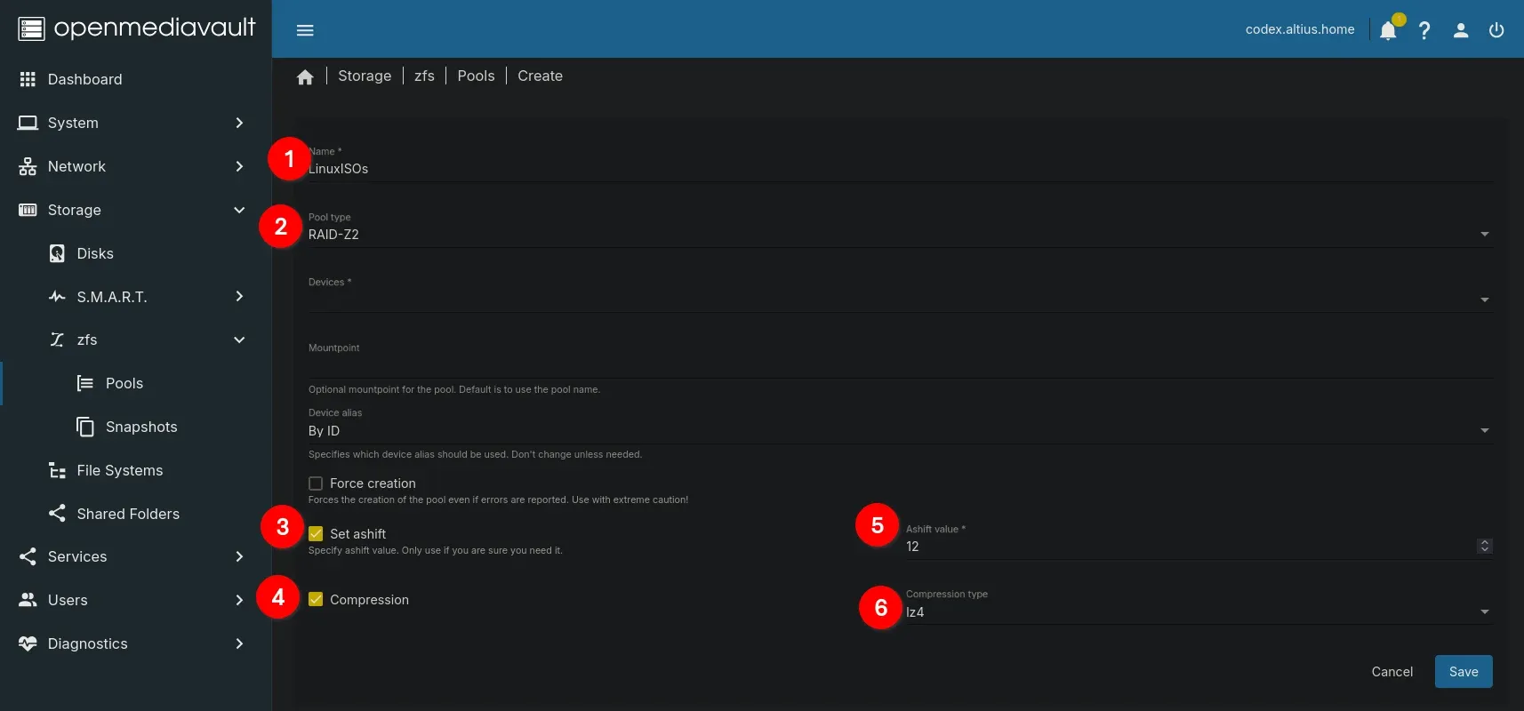Open the Devices dropdown
1524x711 pixels.
point(900,300)
